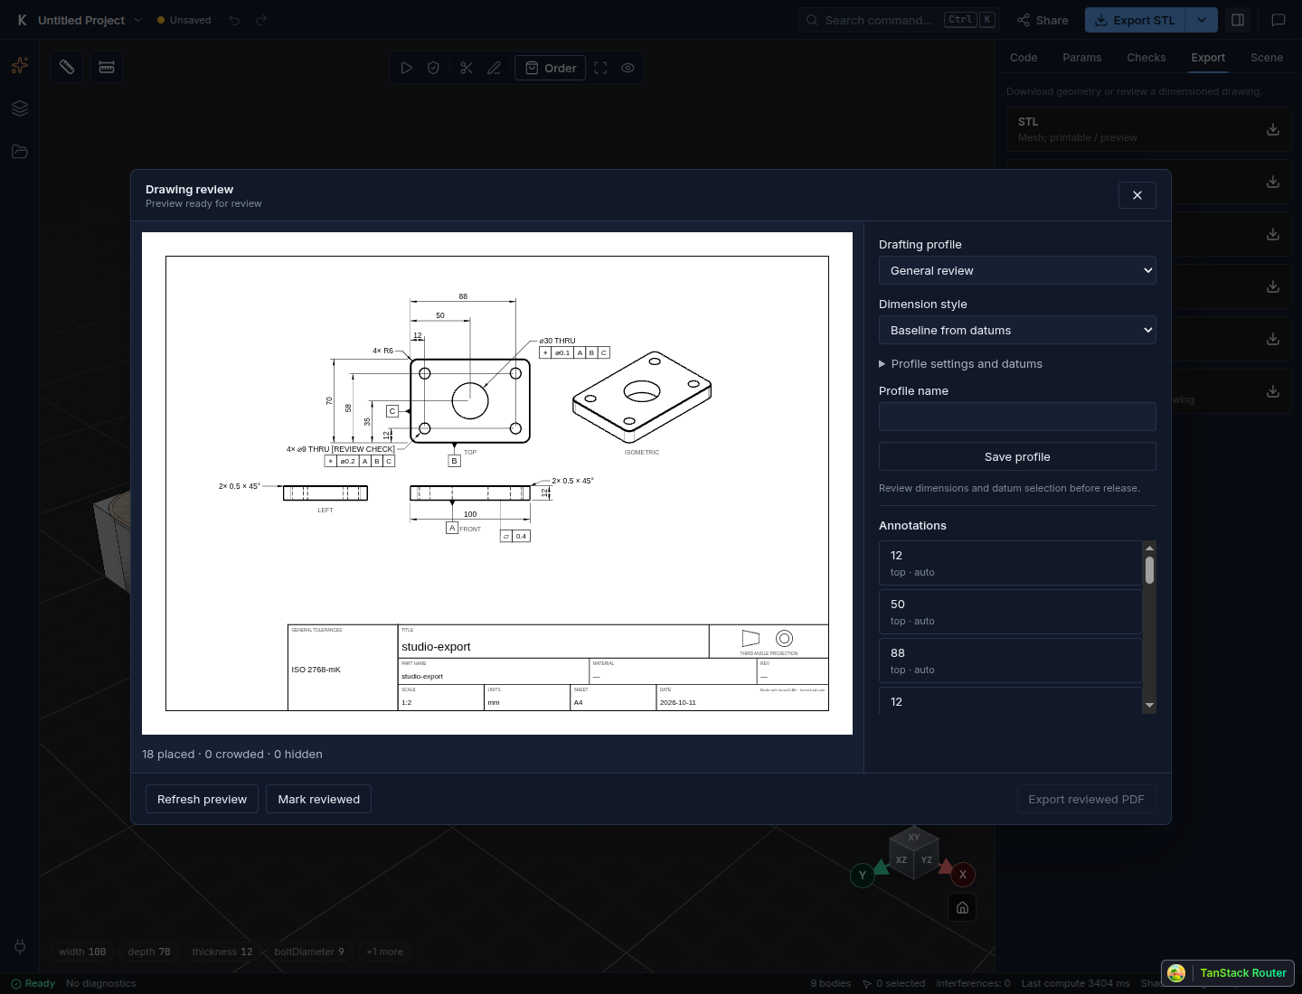Click the Annotations list scrollbar thumb
The width and height of the screenshot is (1302, 994).
(x=1149, y=570)
